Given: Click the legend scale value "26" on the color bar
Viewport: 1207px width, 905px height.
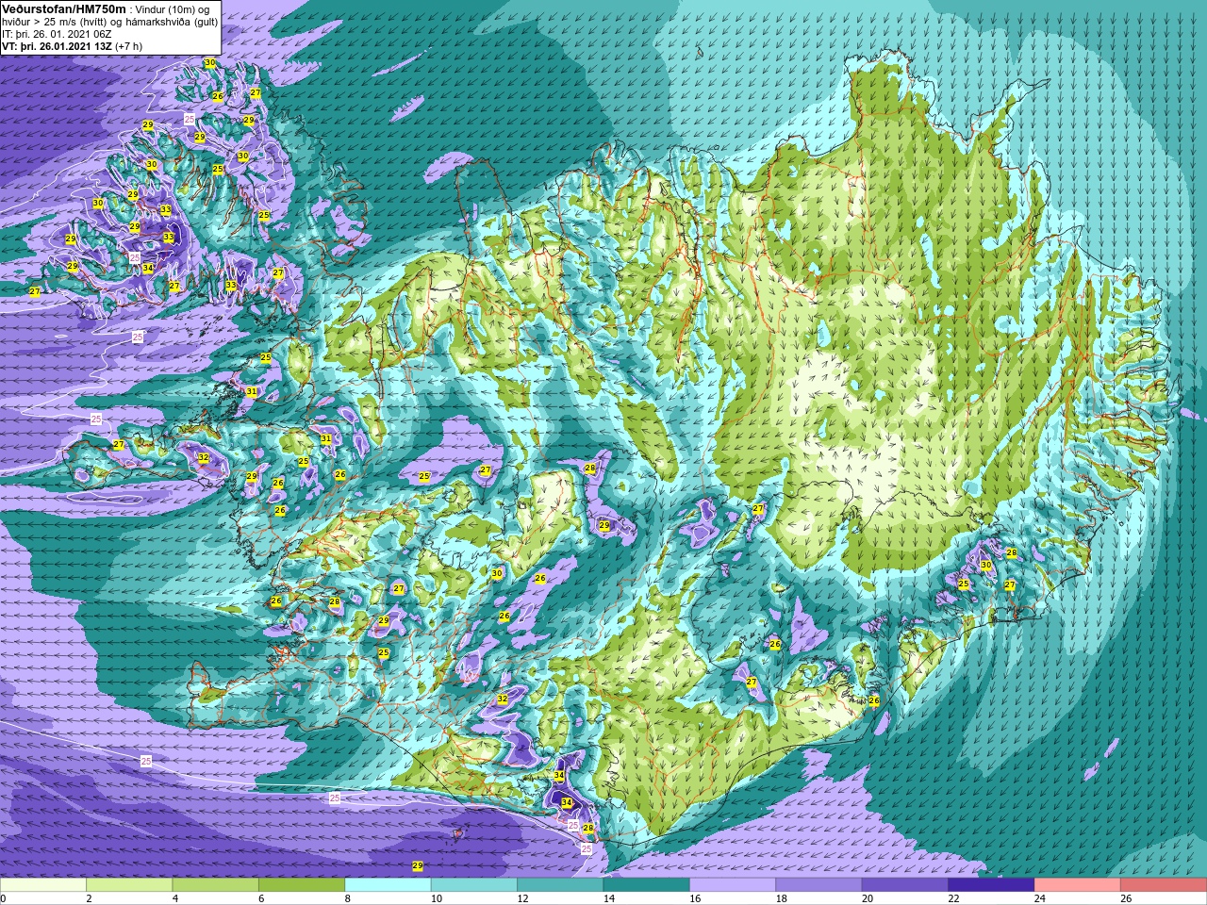Looking at the screenshot, I should click(x=1125, y=898).
